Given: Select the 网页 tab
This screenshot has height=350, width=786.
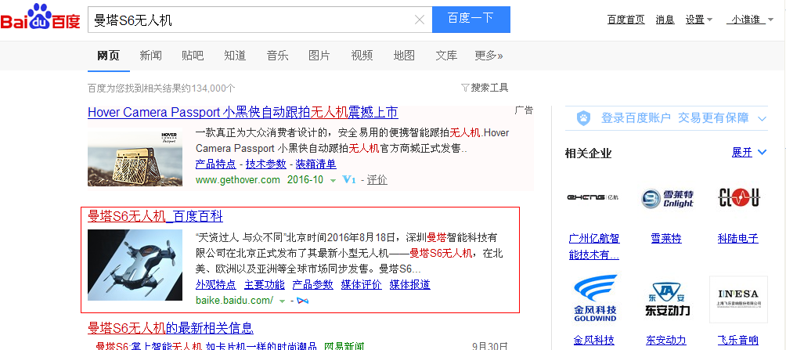Looking at the screenshot, I should pyautogui.click(x=108, y=55).
